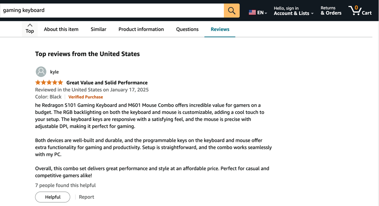The height and width of the screenshot is (206, 379).
Task: Click reviewer name kyle
Action: [x=54, y=72]
